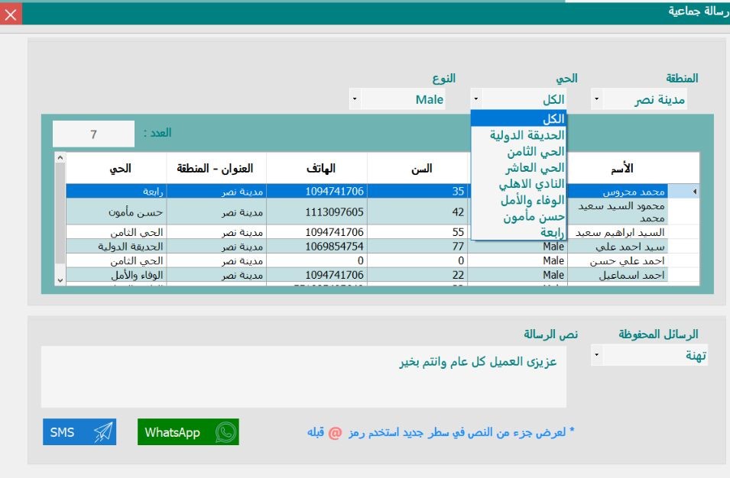
Task: Select حسن مأمون from the dropdown list
Action: click(x=518, y=216)
